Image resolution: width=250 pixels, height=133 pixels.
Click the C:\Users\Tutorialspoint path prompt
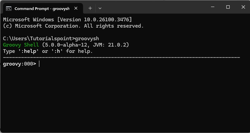39,38
